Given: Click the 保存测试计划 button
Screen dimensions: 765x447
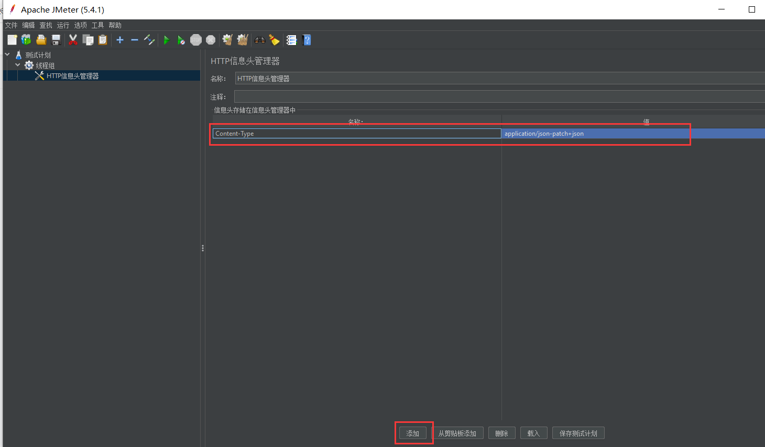Looking at the screenshot, I should pos(578,433).
